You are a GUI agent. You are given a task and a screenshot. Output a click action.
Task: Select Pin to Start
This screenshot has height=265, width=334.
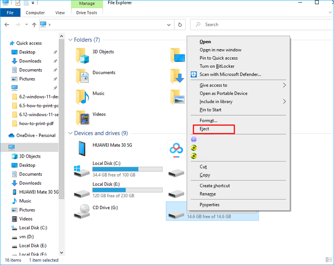pyautogui.click(x=210, y=110)
